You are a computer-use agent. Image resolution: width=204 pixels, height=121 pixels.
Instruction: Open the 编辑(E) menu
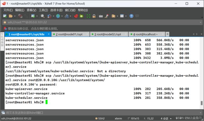[x=19, y=10]
